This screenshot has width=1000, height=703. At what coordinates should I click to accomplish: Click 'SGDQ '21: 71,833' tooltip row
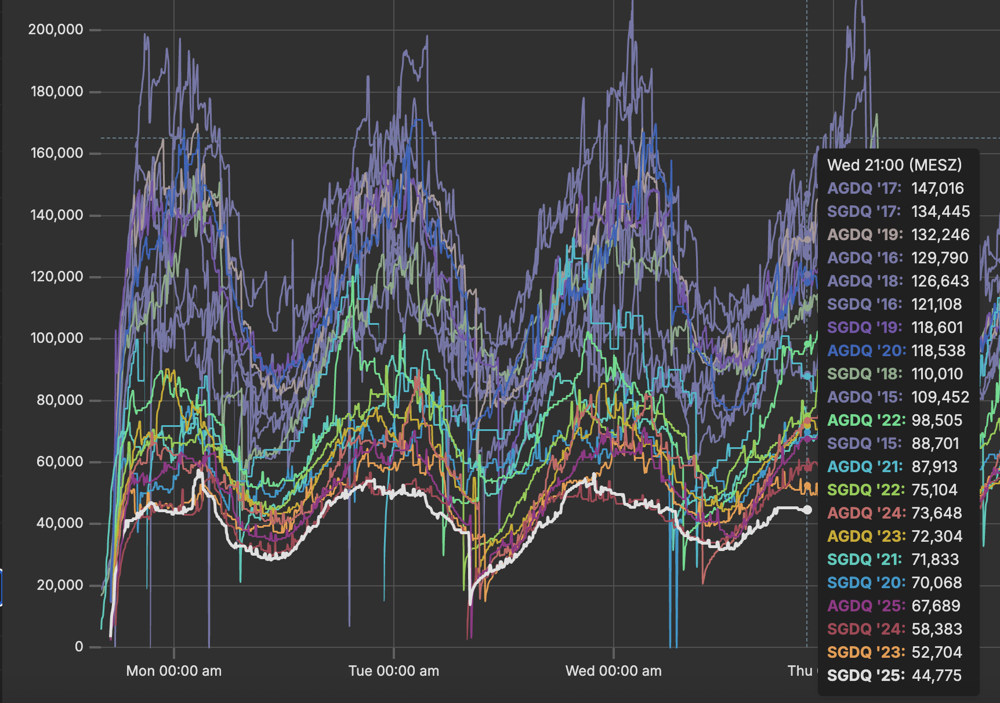click(x=893, y=560)
